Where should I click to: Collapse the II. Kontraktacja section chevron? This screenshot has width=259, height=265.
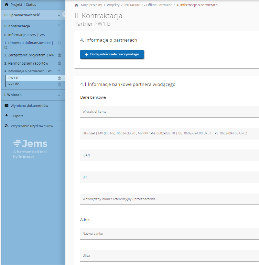59,25
